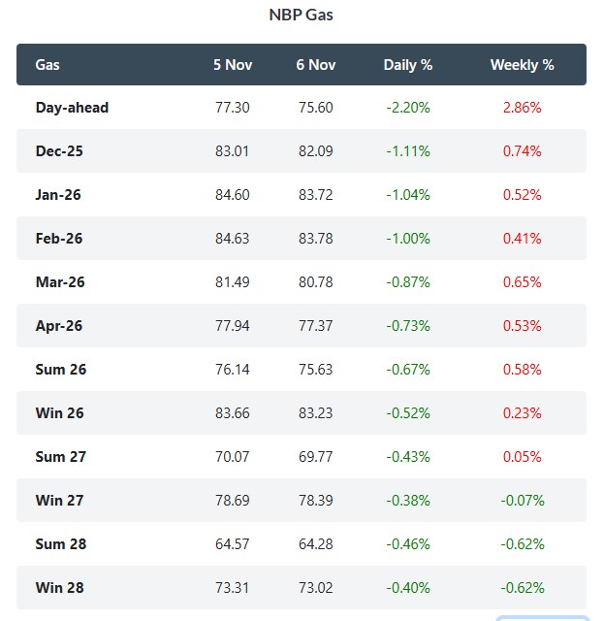Click the Daily % column header
The height and width of the screenshot is (621, 604).
click(x=408, y=65)
